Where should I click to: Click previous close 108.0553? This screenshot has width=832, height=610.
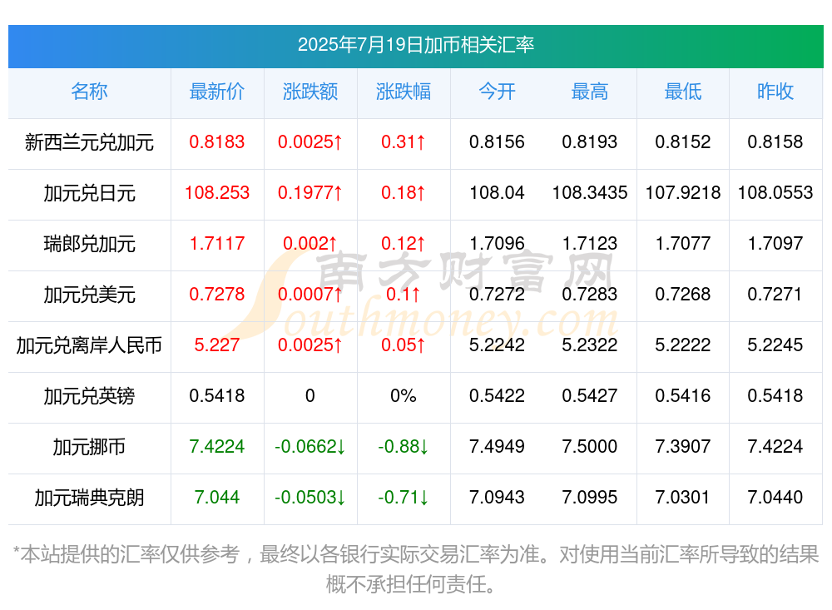[x=775, y=193]
